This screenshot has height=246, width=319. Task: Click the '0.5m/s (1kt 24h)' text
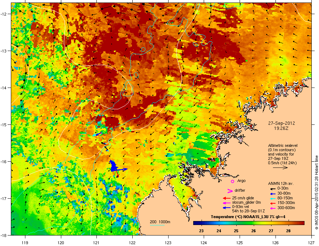click(282, 163)
